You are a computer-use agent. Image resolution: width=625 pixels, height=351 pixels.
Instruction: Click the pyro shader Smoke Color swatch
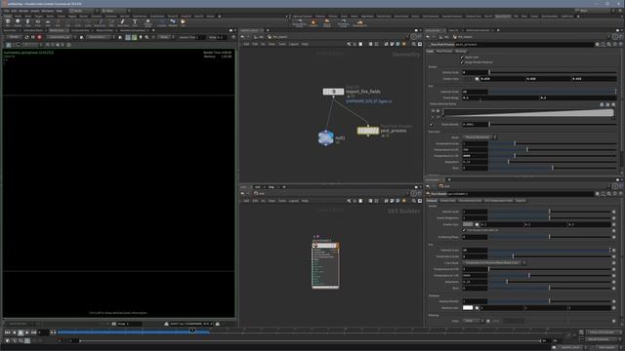click(468, 224)
